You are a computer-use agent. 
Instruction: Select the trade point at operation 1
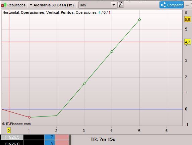pos(29,117)
